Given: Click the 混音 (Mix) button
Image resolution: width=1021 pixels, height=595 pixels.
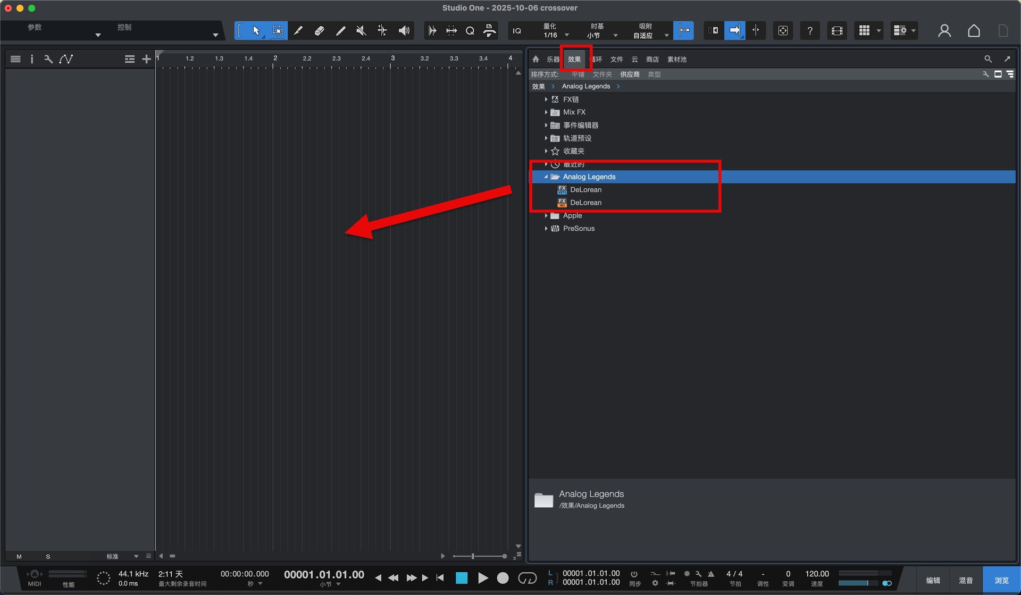Looking at the screenshot, I should 966,580.
